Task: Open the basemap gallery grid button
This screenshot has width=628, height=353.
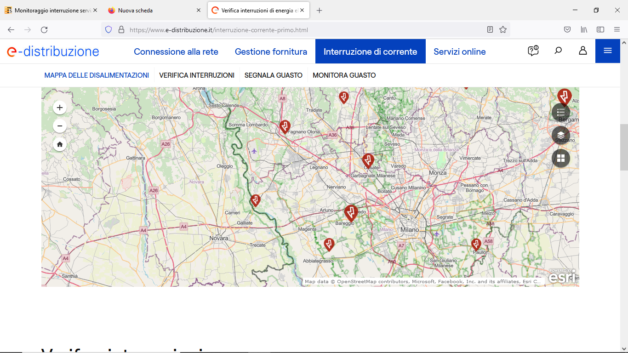Action: 560,158
